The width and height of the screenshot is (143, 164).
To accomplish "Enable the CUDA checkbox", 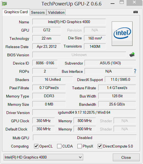I will point(59,146).
